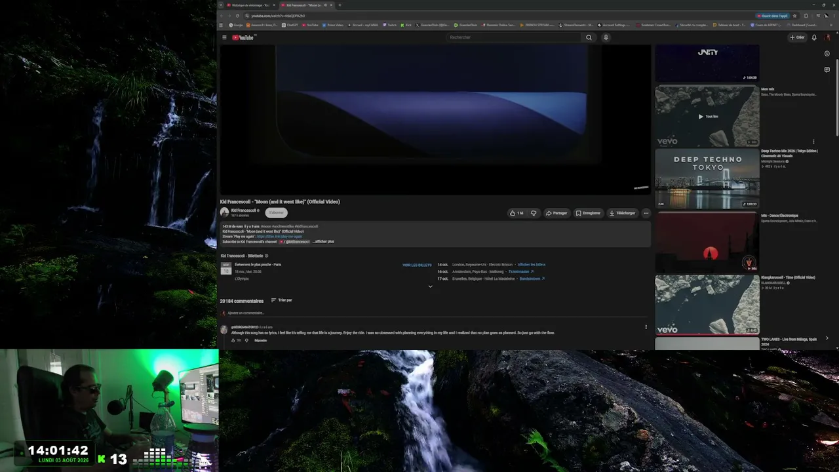The height and width of the screenshot is (472, 839).
Task: Open the JNITY video thumbnail
Action: click(707, 64)
